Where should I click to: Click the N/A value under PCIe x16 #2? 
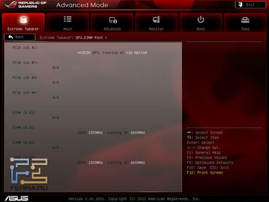pos(56,68)
